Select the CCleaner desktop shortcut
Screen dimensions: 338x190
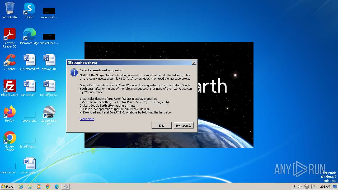pos(10,62)
